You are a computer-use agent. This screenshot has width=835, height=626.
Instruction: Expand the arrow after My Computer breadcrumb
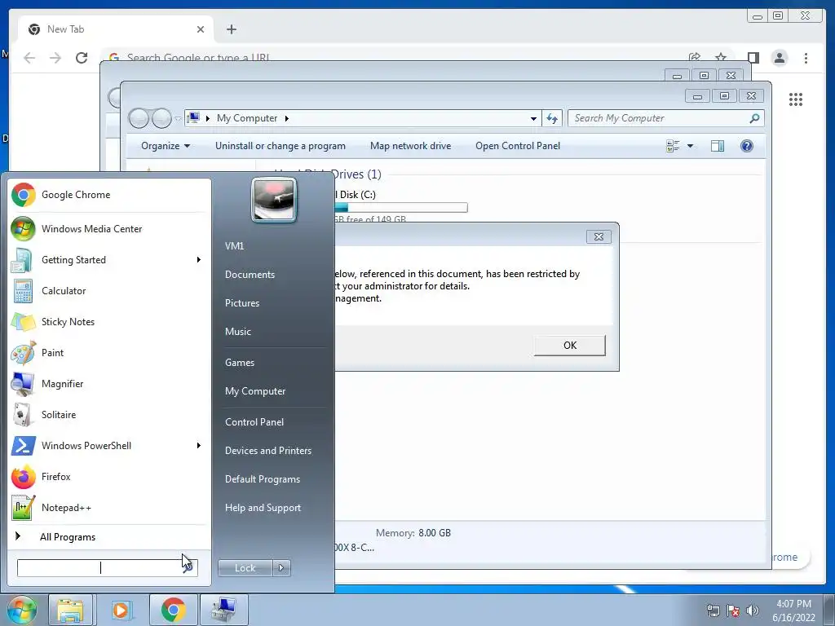click(286, 118)
